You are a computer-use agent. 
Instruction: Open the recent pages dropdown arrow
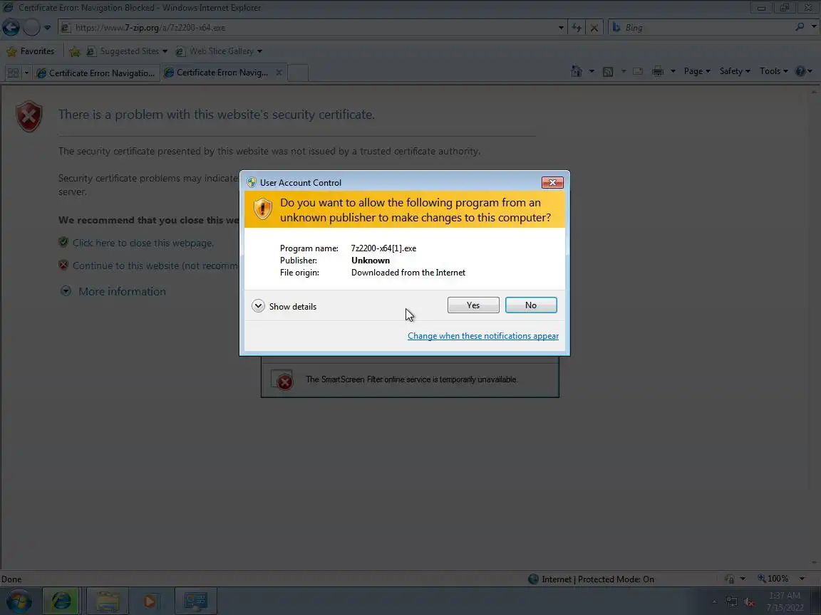[x=47, y=28]
